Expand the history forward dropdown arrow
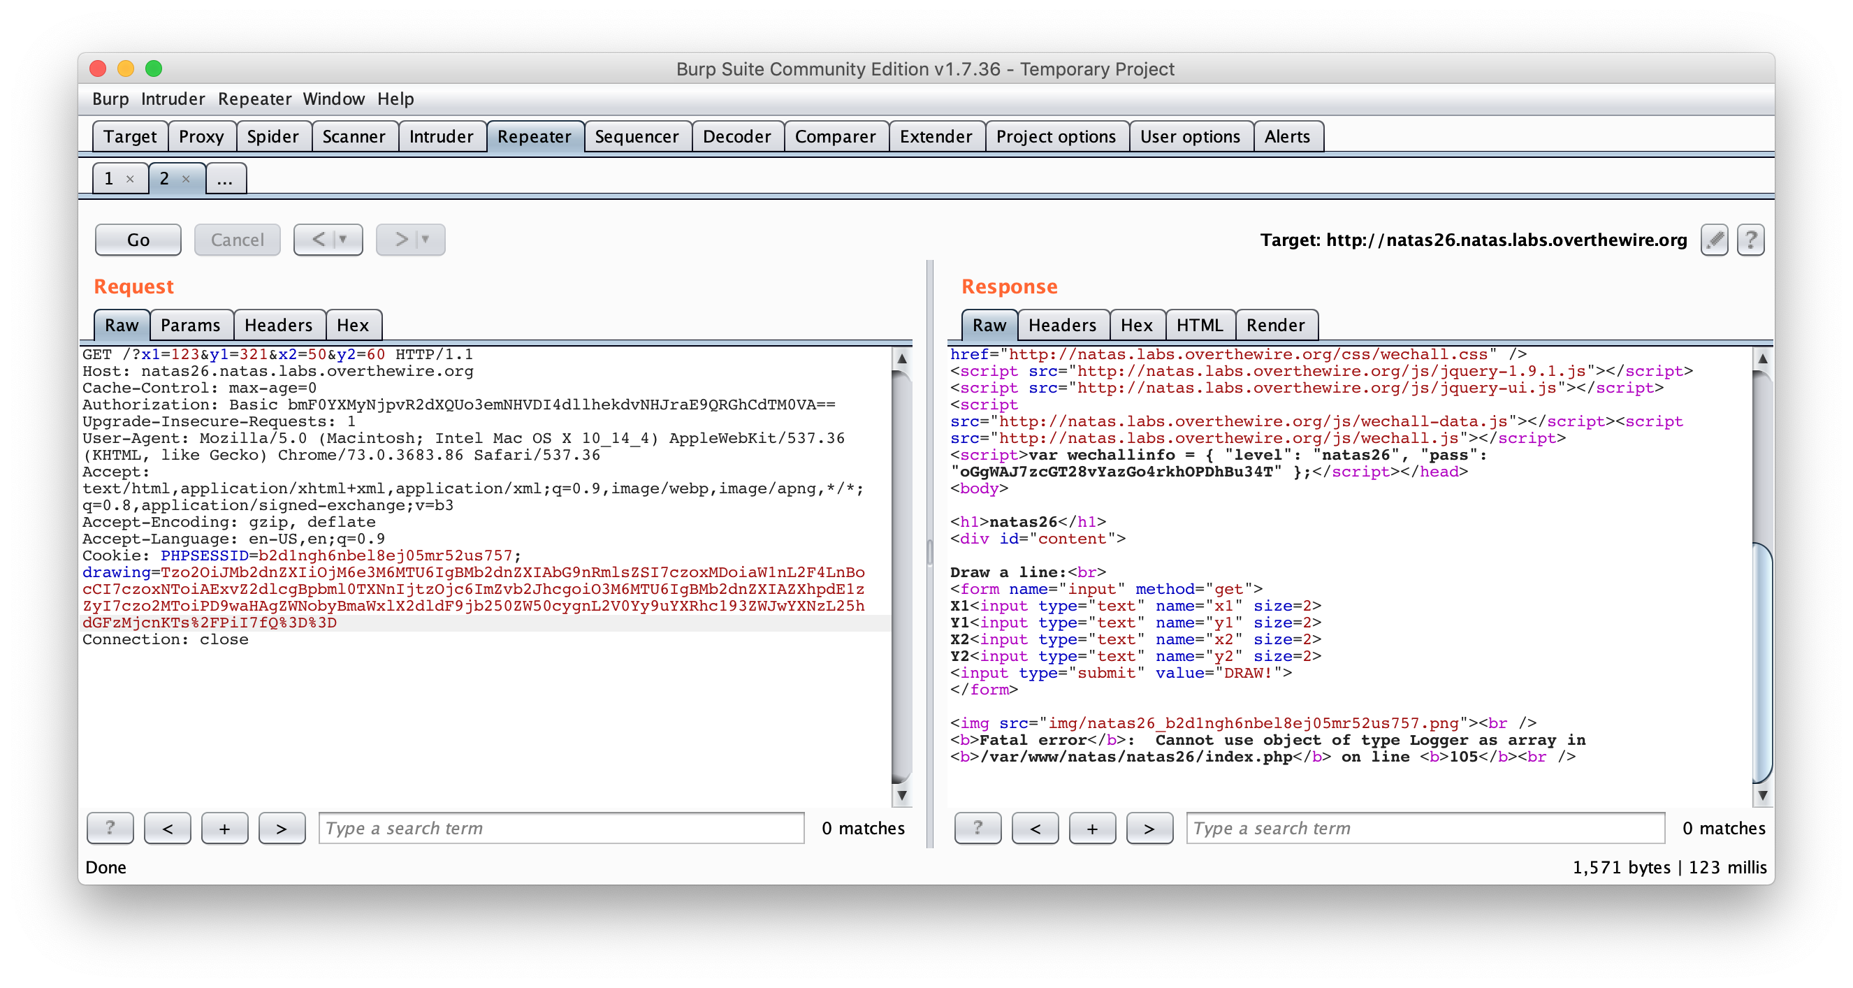Screen dimensions: 1853x988 [x=426, y=240]
